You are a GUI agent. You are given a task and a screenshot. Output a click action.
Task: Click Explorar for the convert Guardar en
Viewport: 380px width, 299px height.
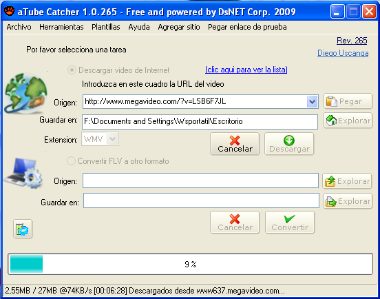point(348,201)
